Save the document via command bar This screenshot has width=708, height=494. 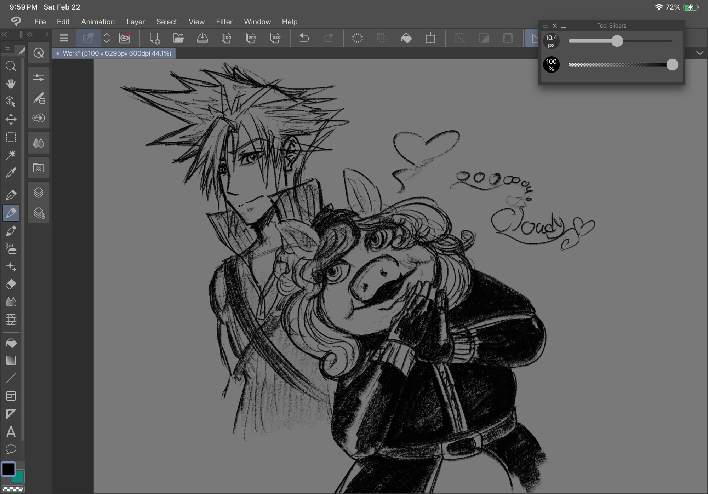[x=202, y=38]
